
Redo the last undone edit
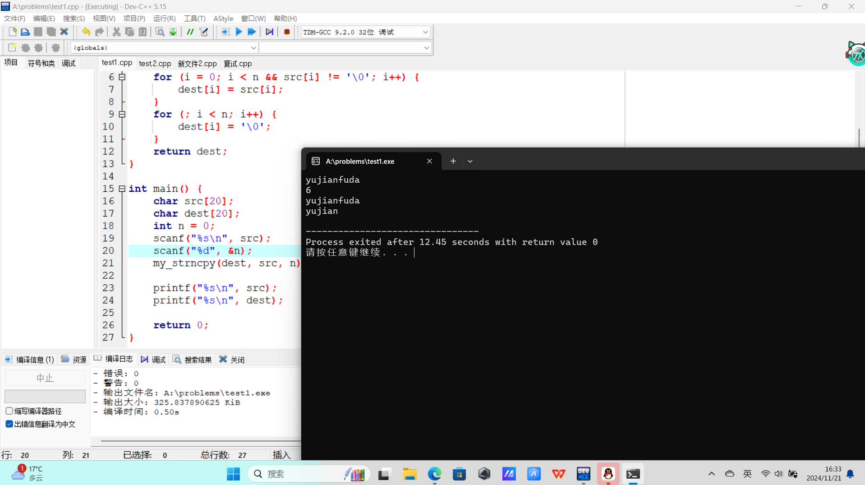pyautogui.click(x=99, y=32)
